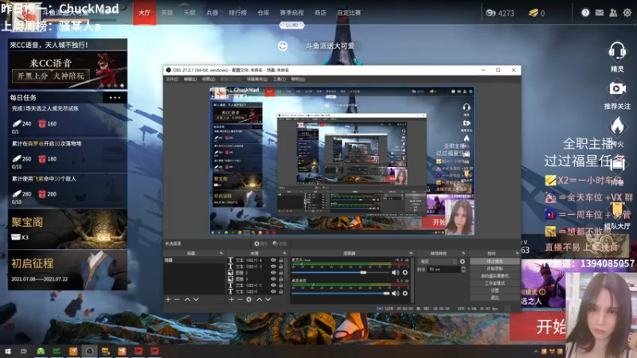The width and height of the screenshot is (637, 358).
Task: Open the OBS 场景集合 menu
Action: coord(256,79)
